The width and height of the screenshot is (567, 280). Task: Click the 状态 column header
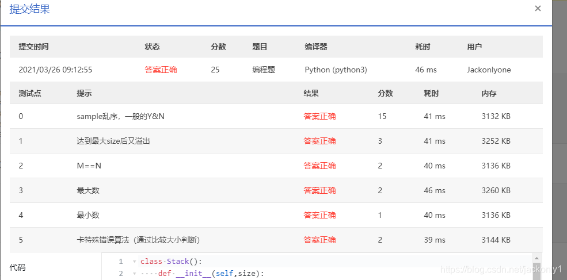pyautogui.click(x=152, y=47)
